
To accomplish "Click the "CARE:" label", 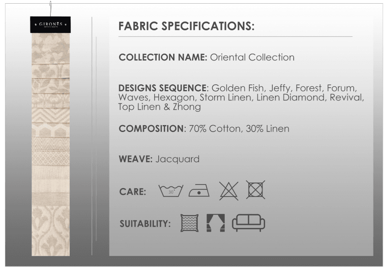I will tap(133, 192).
